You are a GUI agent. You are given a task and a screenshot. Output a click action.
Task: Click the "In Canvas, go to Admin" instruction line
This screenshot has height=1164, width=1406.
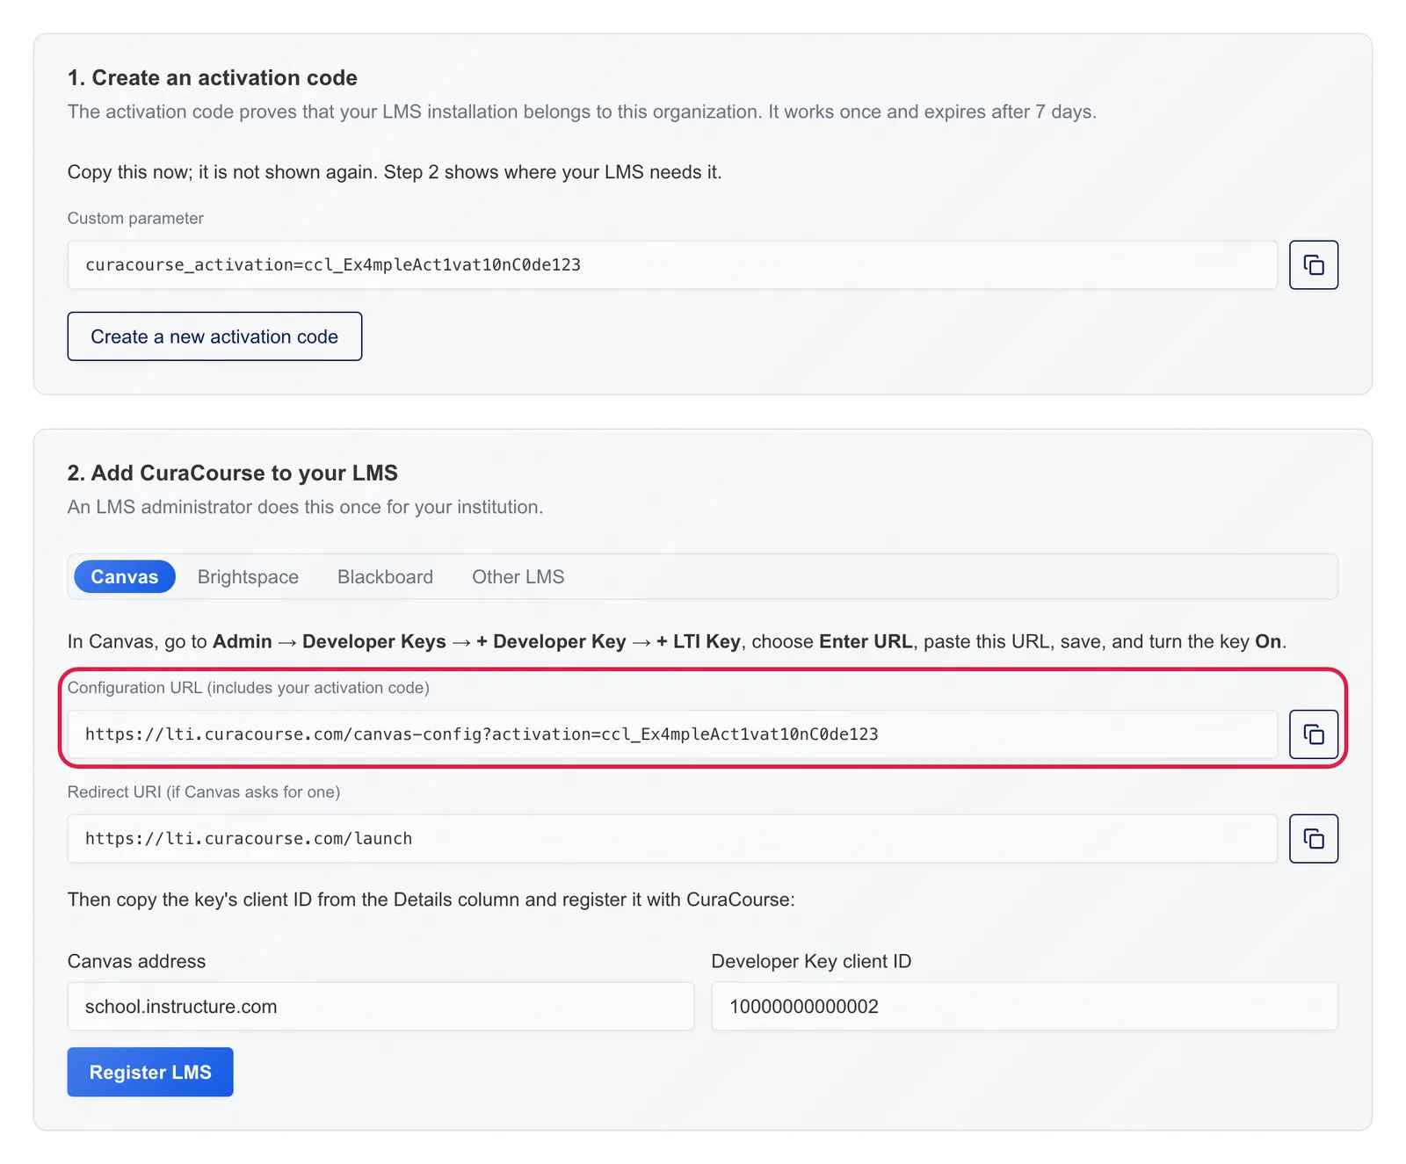pos(677,642)
